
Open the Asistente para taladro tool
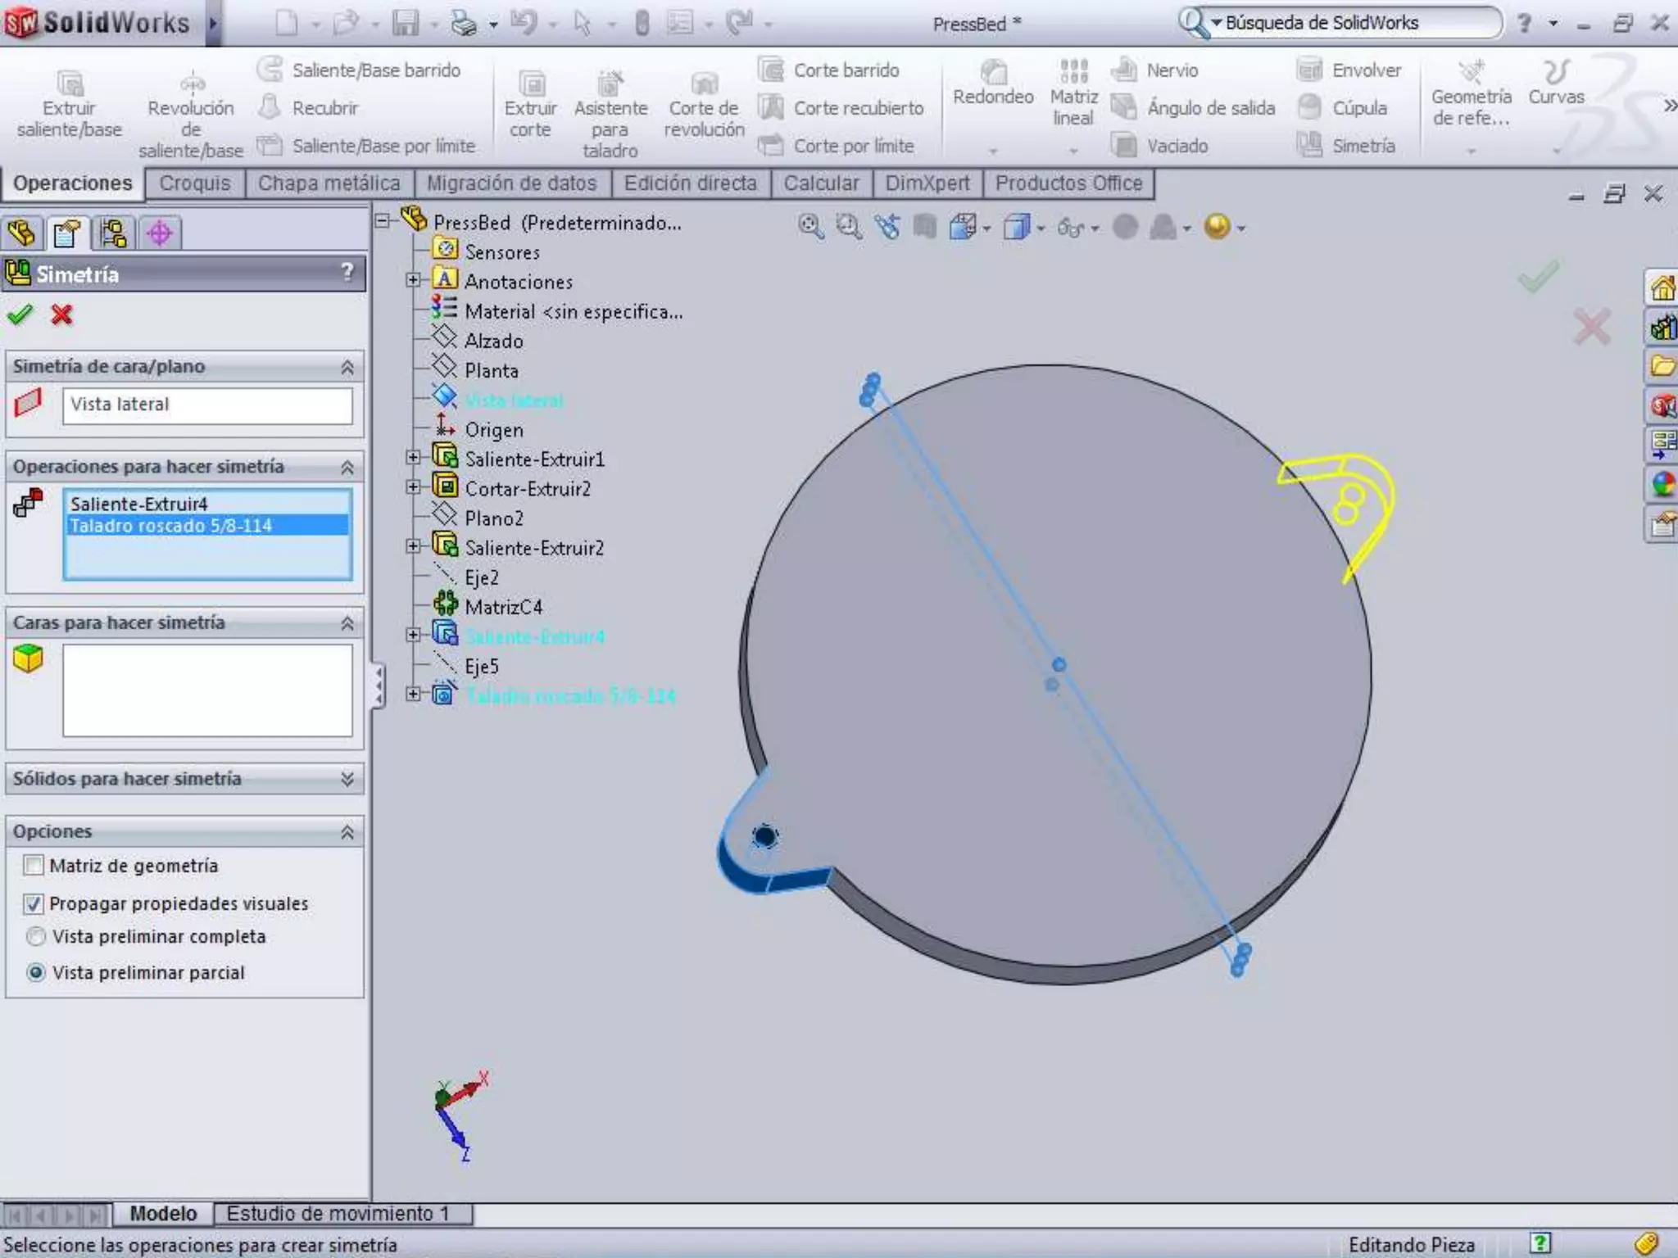tap(610, 84)
